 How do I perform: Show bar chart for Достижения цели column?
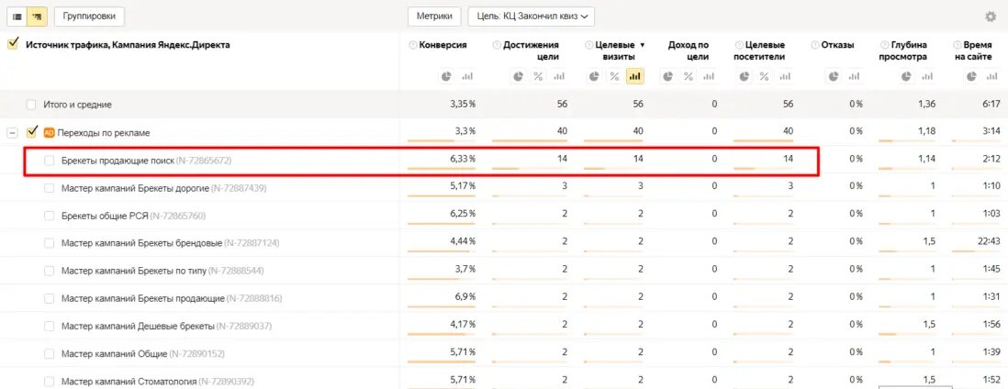click(x=559, y=76)
